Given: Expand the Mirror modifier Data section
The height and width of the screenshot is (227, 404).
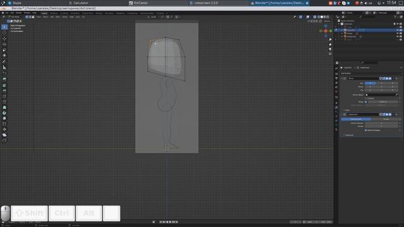Looking at the screenshot, I should (347, 110).
